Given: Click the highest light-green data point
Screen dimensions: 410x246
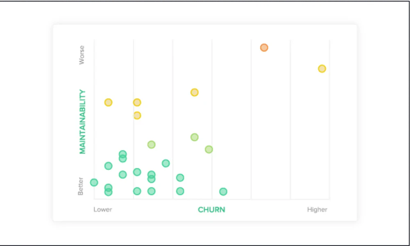Looking at the screenshot, I should (194, 137).
